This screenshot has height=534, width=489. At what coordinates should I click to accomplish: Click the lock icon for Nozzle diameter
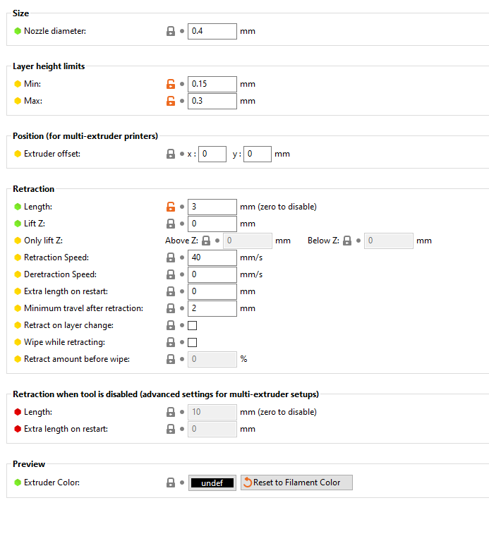point(170,31)
